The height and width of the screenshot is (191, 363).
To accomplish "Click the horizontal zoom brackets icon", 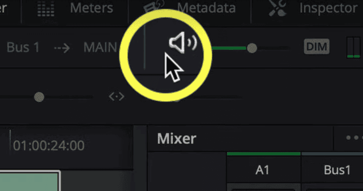I will tap(116, 97).
